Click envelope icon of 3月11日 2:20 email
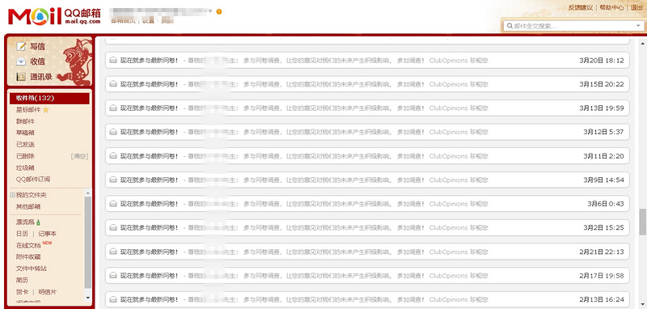647x309 pixels. 112,156
